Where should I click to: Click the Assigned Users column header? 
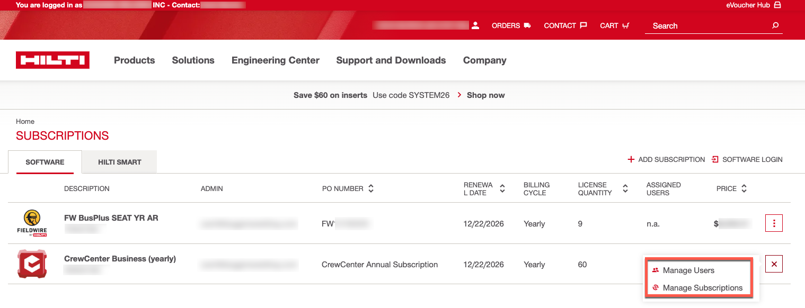[x=664, y=189]
